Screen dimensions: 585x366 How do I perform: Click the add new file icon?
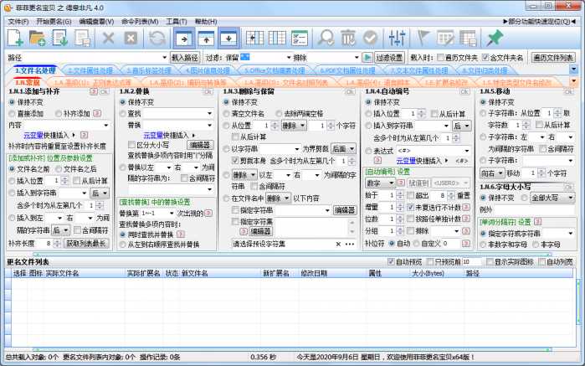click(x=15, y=38)
